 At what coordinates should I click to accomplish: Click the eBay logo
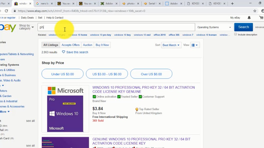click(8, 28)
